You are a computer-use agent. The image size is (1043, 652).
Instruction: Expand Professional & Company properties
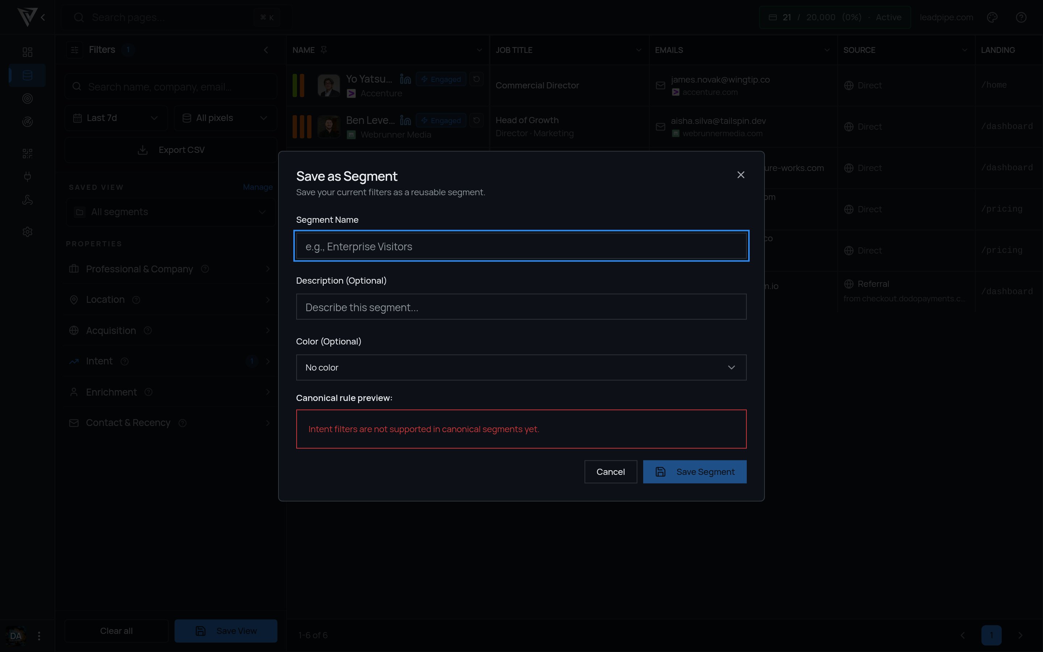point(170,269)
